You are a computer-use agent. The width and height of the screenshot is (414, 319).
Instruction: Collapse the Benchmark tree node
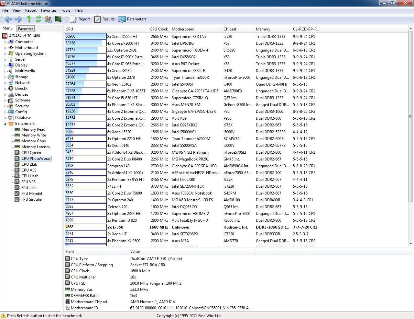click(x=5, y=124)
